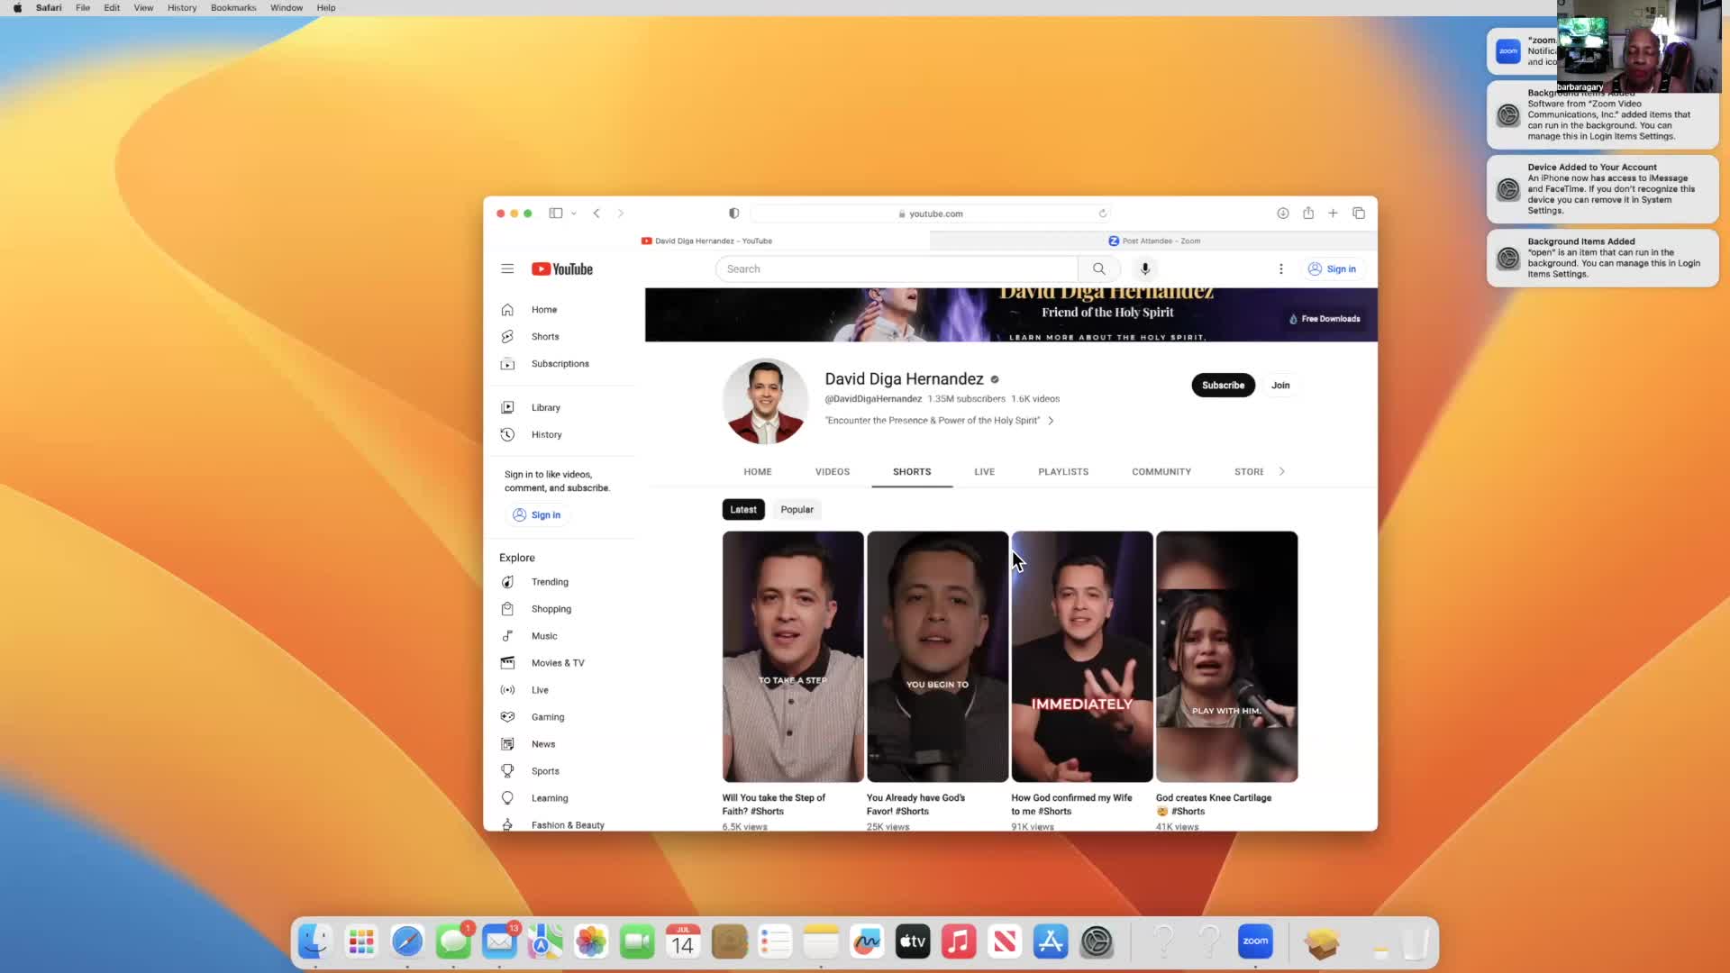The height and width of the screenshot is (973, 1730).
Task: Switch to channel COMMUNITY tab
Action: click(1161, 472)
